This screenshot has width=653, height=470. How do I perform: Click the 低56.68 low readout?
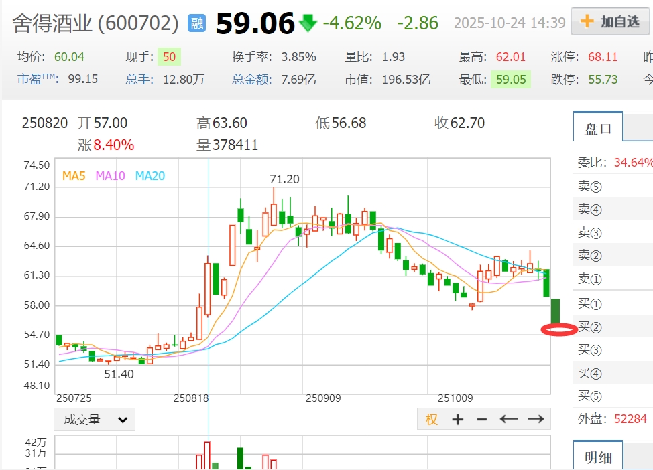[x=341, y=123]
